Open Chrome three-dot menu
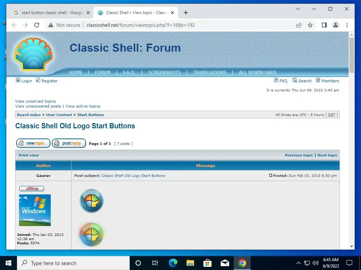 (x=347, y=25)
